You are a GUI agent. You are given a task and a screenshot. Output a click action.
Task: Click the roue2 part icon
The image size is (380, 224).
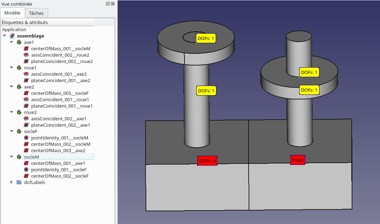point(19,113)
